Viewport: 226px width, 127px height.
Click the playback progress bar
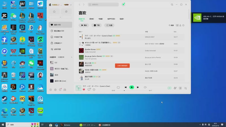pos(132,91)
